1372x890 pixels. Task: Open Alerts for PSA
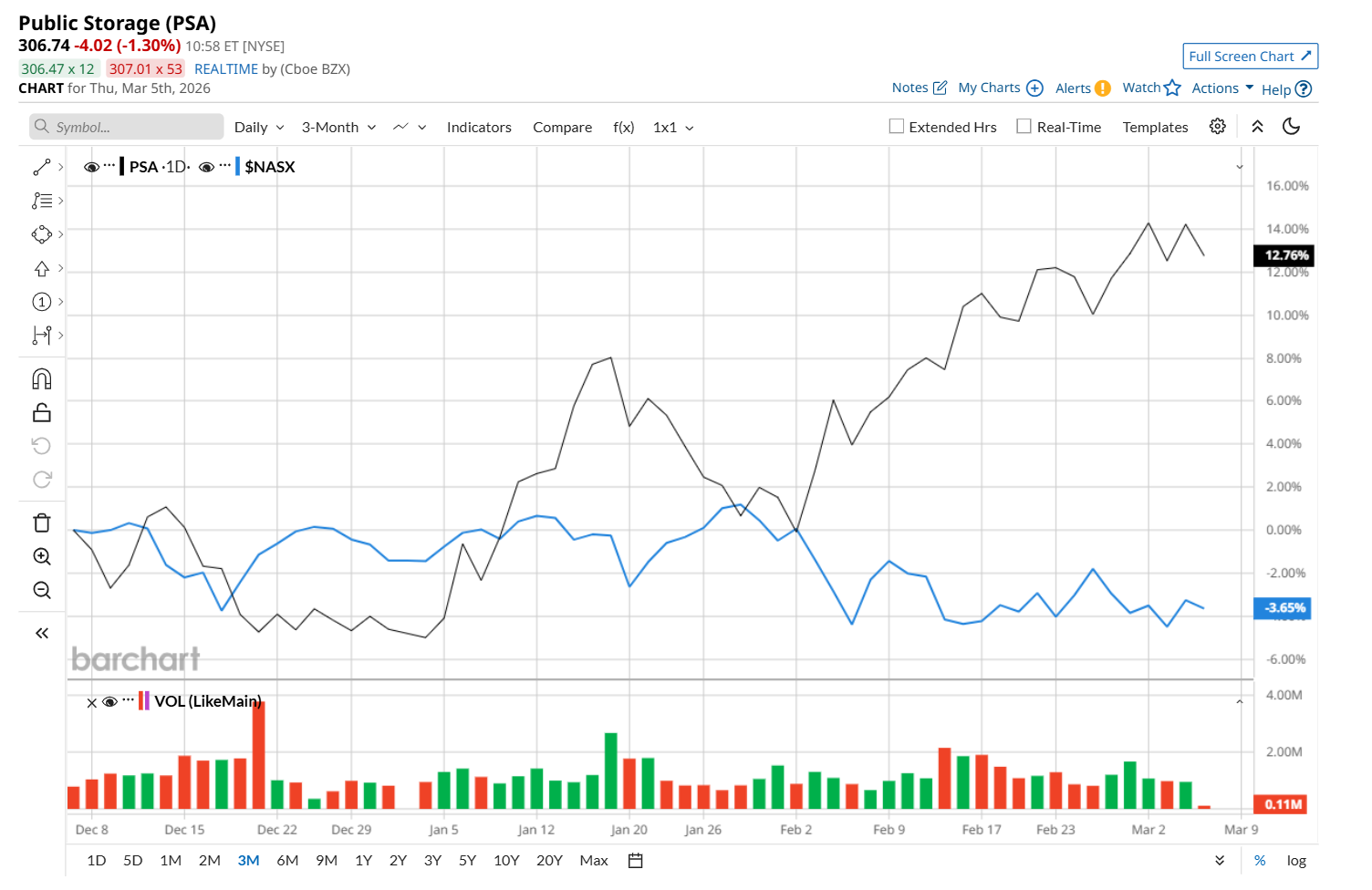point(1083,88)
